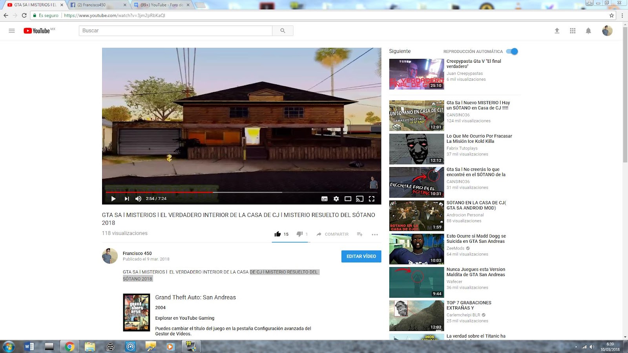Cast the video to a TV
628x353 pixels.
[360, 199]
